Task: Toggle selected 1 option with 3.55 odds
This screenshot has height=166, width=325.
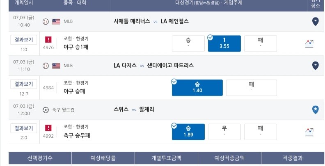Action: (x=224, y=43)
